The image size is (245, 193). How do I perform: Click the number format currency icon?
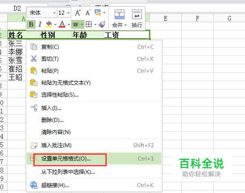click(x=98, y=13)
